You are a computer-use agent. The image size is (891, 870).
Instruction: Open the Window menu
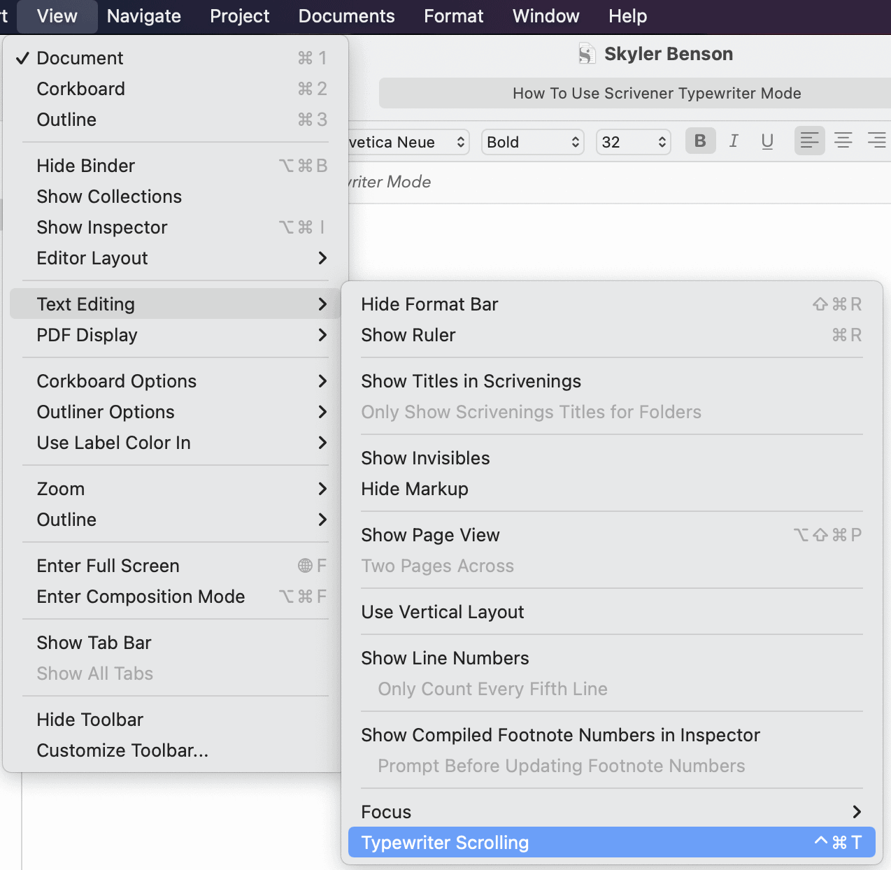(x=546, y=16)
